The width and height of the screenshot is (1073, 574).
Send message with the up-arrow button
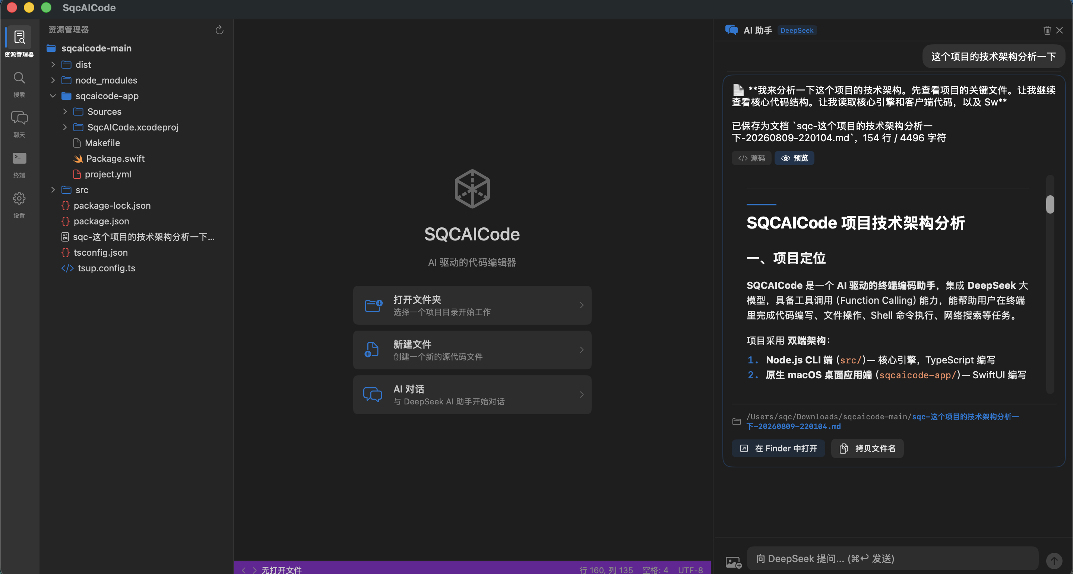point(1054,560)
